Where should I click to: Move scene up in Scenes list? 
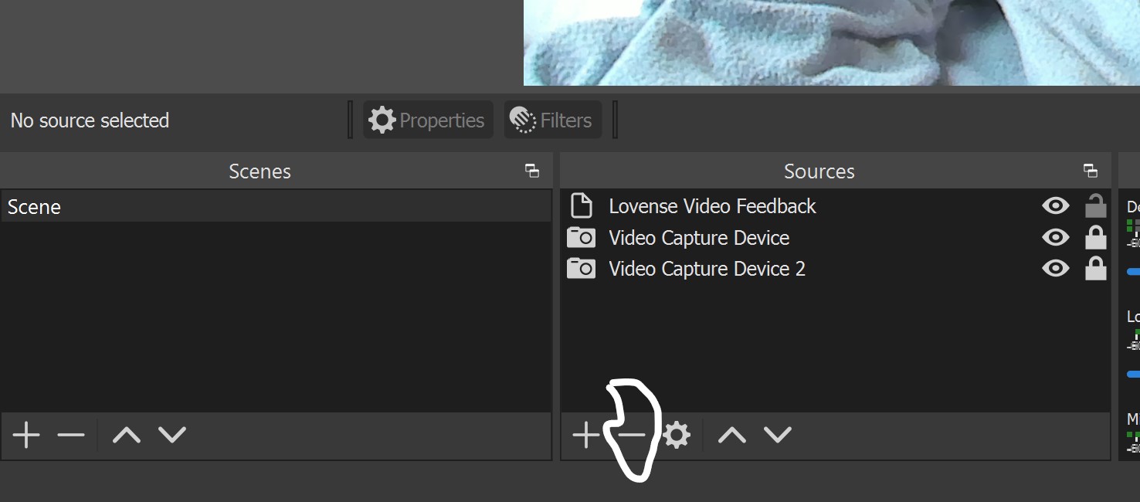click(x=127, y=436)
